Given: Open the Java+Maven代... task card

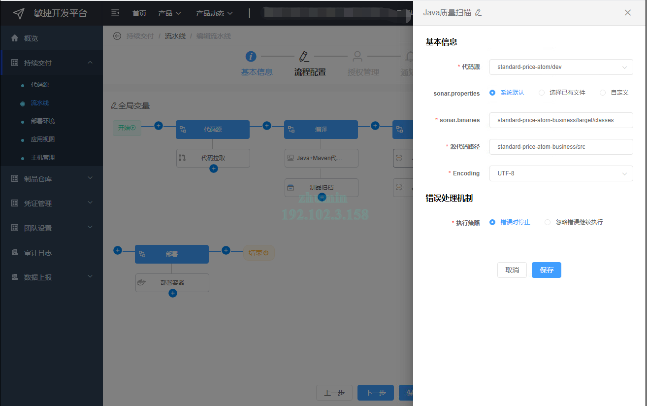Looking at the screenshot, I should coord(322,158).
